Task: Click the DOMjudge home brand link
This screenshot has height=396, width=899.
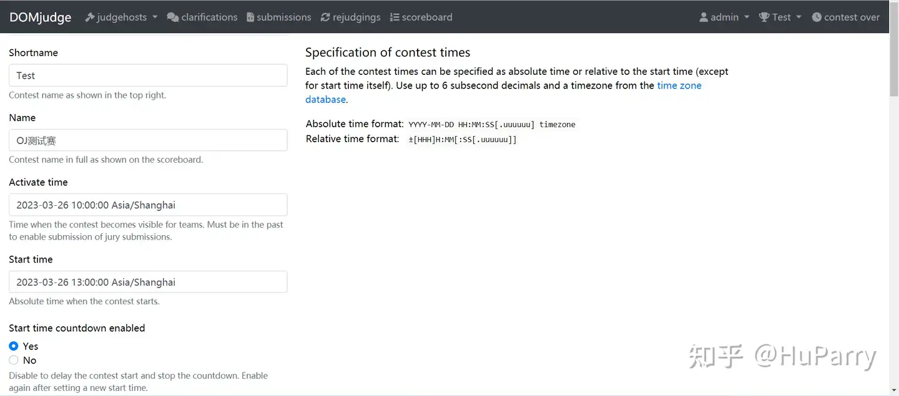Action: click(x=40, y=17)
